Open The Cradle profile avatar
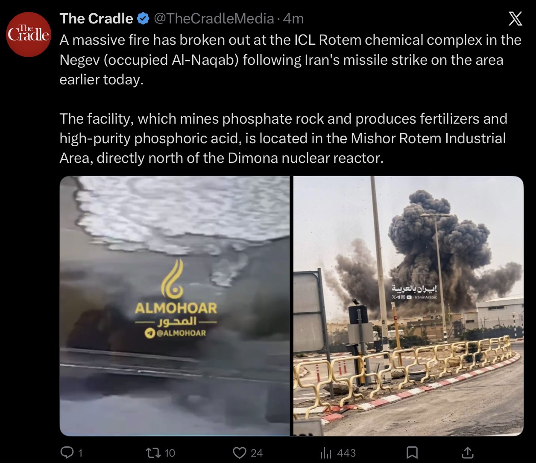The width and height of the screenshot is (536, 463). 29,35
